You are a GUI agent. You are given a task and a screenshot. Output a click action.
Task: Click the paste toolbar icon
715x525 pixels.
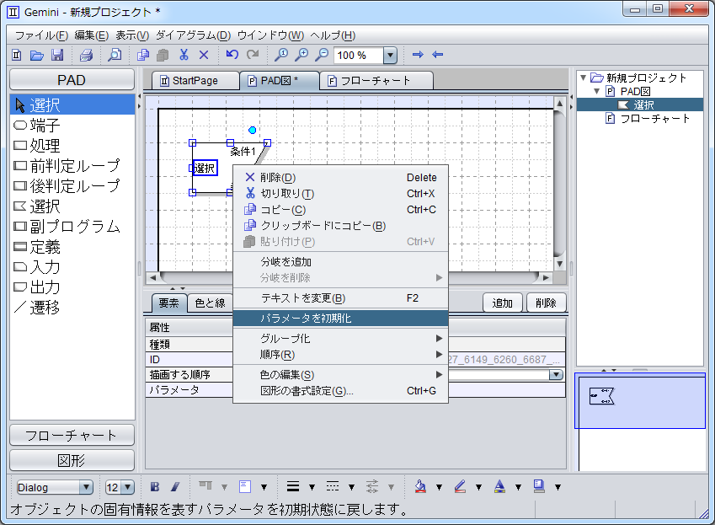pos(163,55)
